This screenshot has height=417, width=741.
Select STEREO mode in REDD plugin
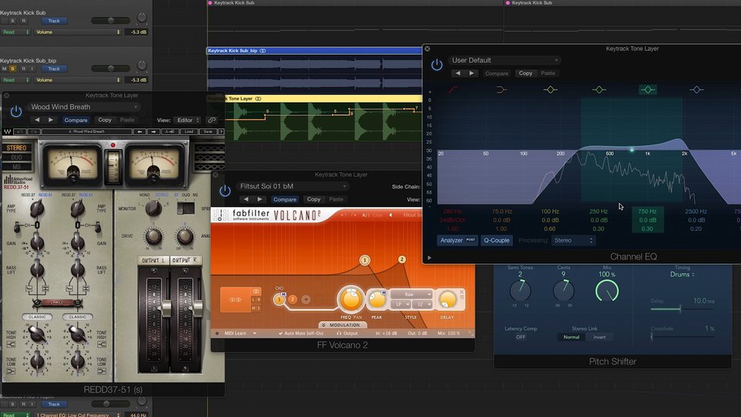tap(16, 148)
